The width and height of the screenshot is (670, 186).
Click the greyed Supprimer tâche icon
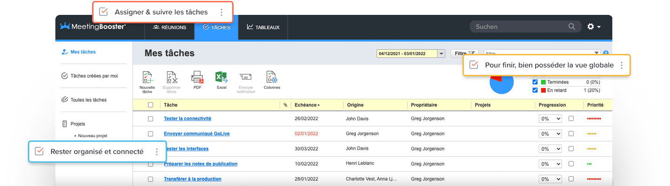click(x=172, y=77)
